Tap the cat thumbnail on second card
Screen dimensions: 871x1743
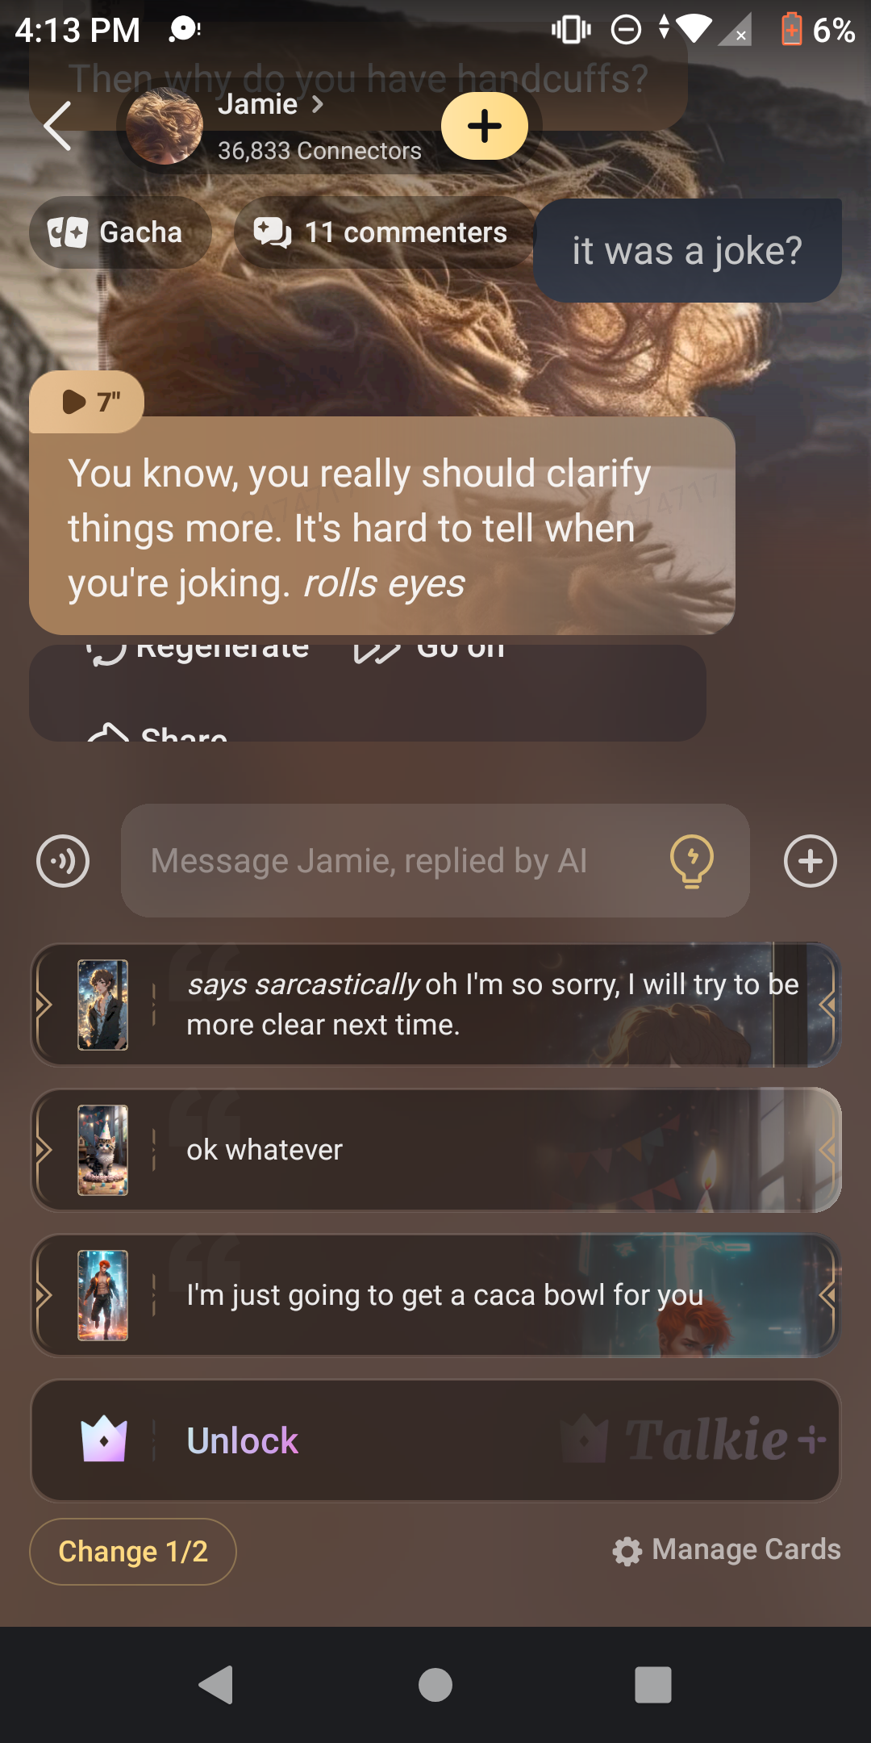point(102,1150)
